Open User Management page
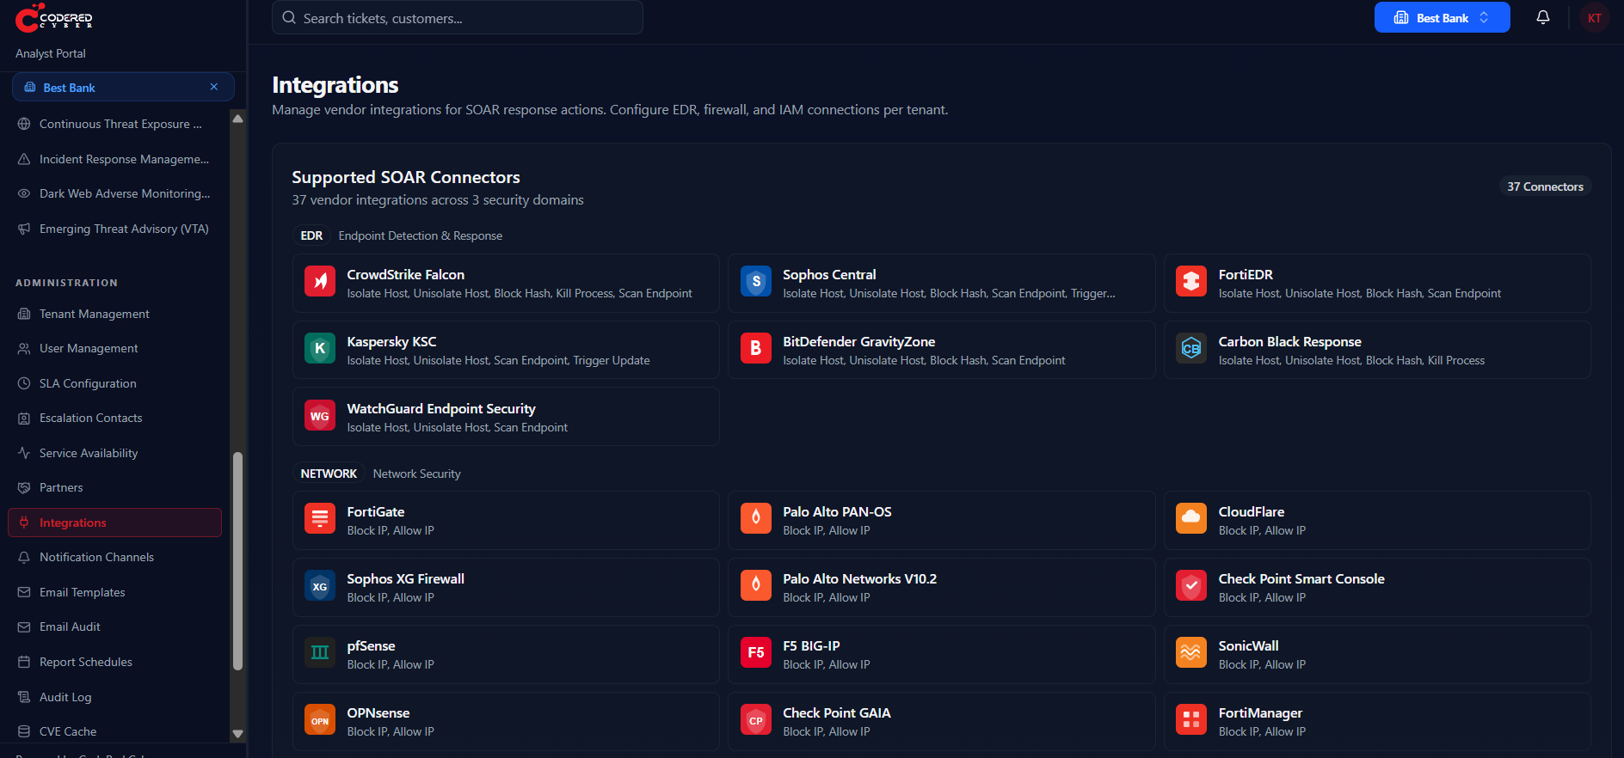Image resolution: width=1624 pixels, height=758 pixels. (115, 348)
